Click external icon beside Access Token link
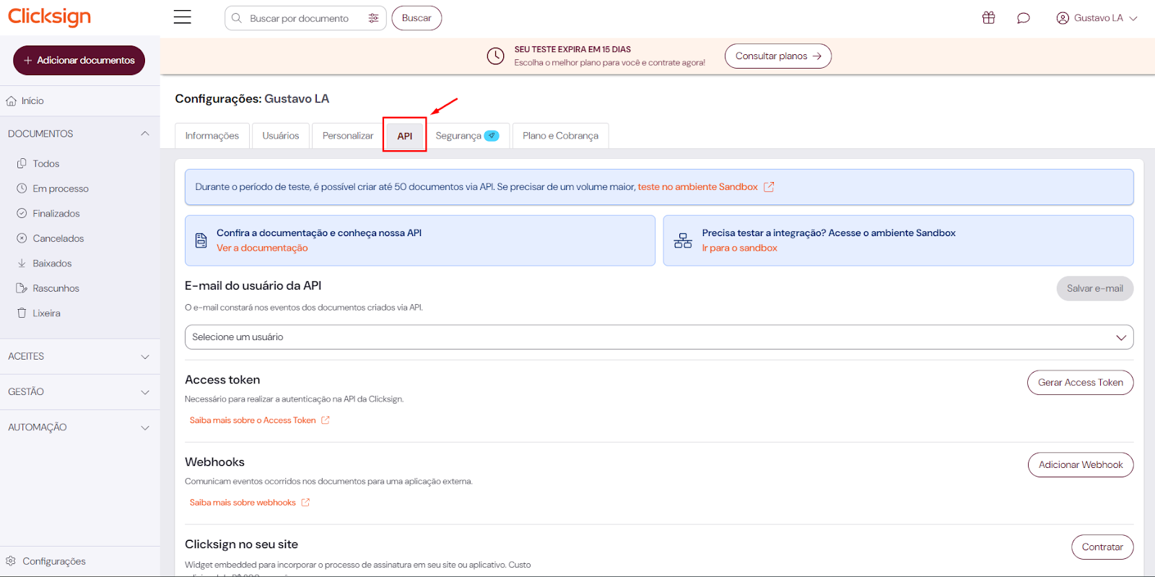Screen dimensions: 1155x577 pyautogui.click(x=326, y=420)
